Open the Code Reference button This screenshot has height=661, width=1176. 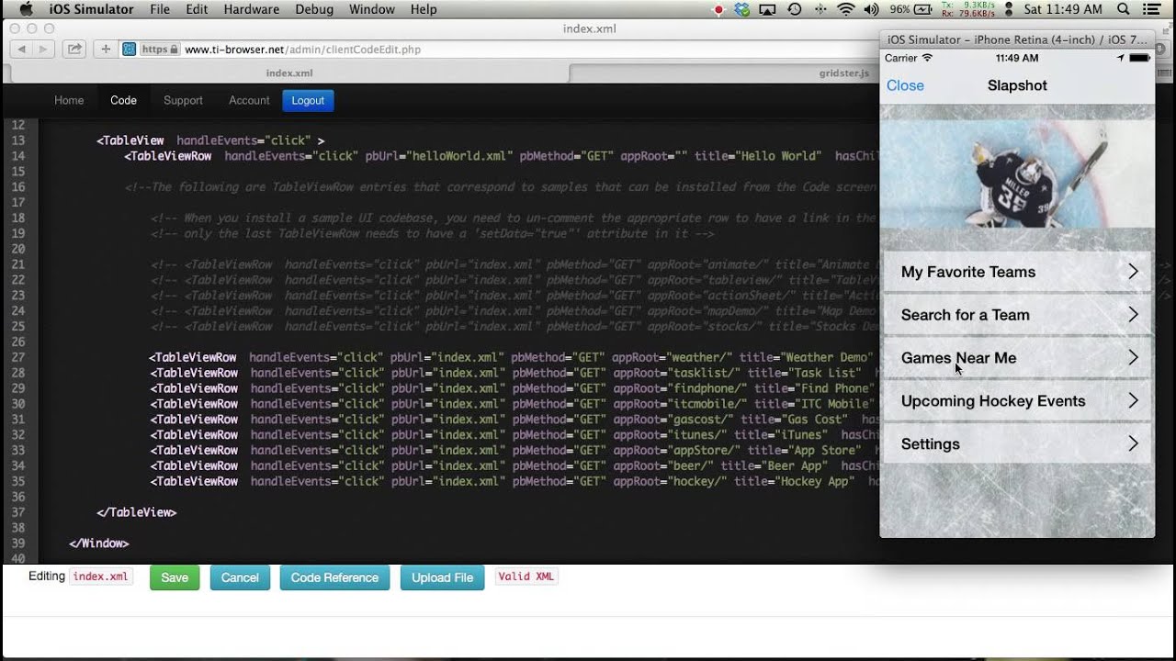334,577
